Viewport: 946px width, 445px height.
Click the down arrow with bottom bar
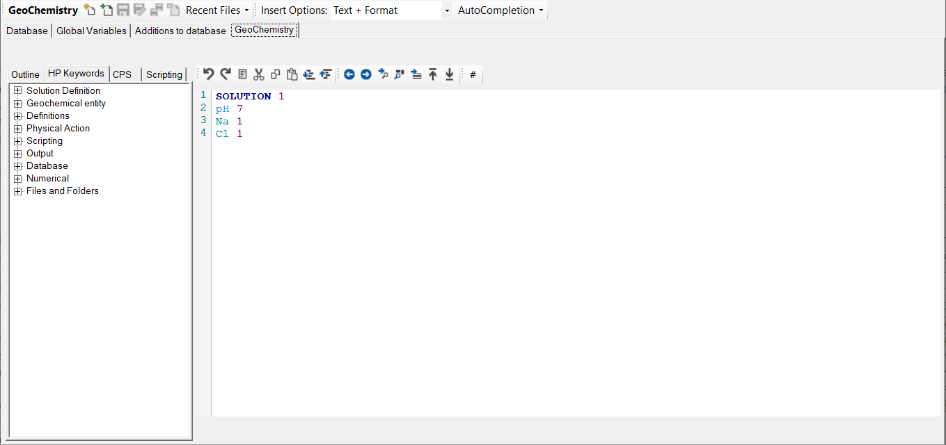[x=450, y=74]
